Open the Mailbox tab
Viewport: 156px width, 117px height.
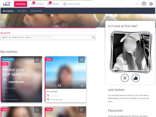(53, 4)
